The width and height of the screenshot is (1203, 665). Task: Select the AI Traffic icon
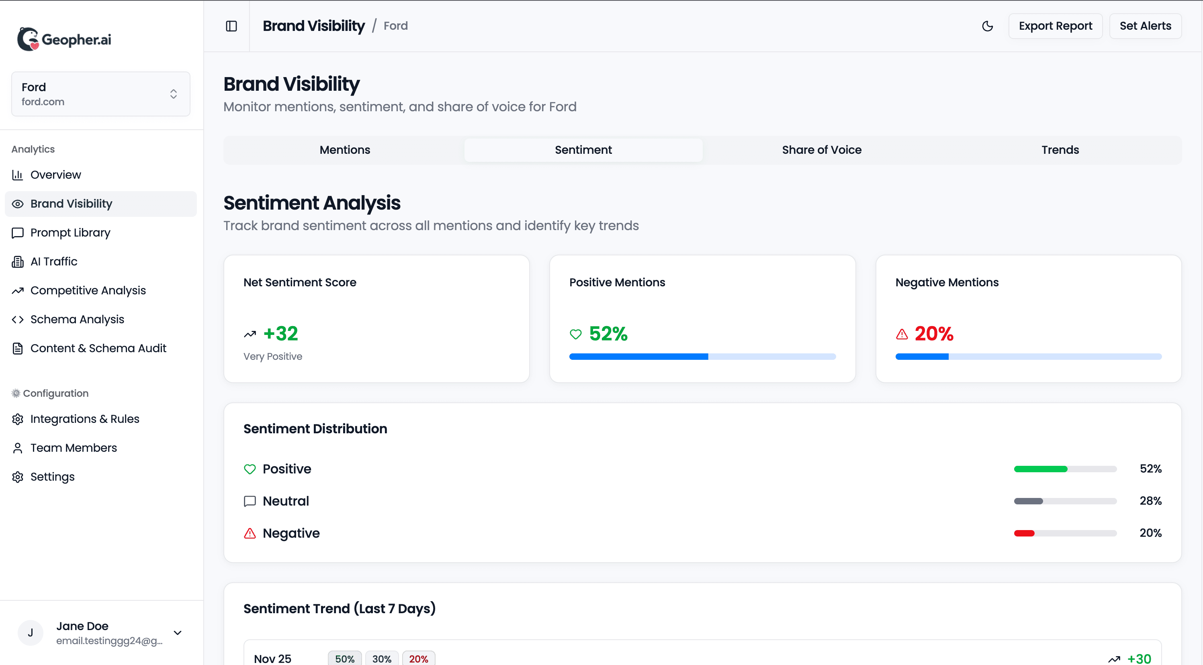17,261
